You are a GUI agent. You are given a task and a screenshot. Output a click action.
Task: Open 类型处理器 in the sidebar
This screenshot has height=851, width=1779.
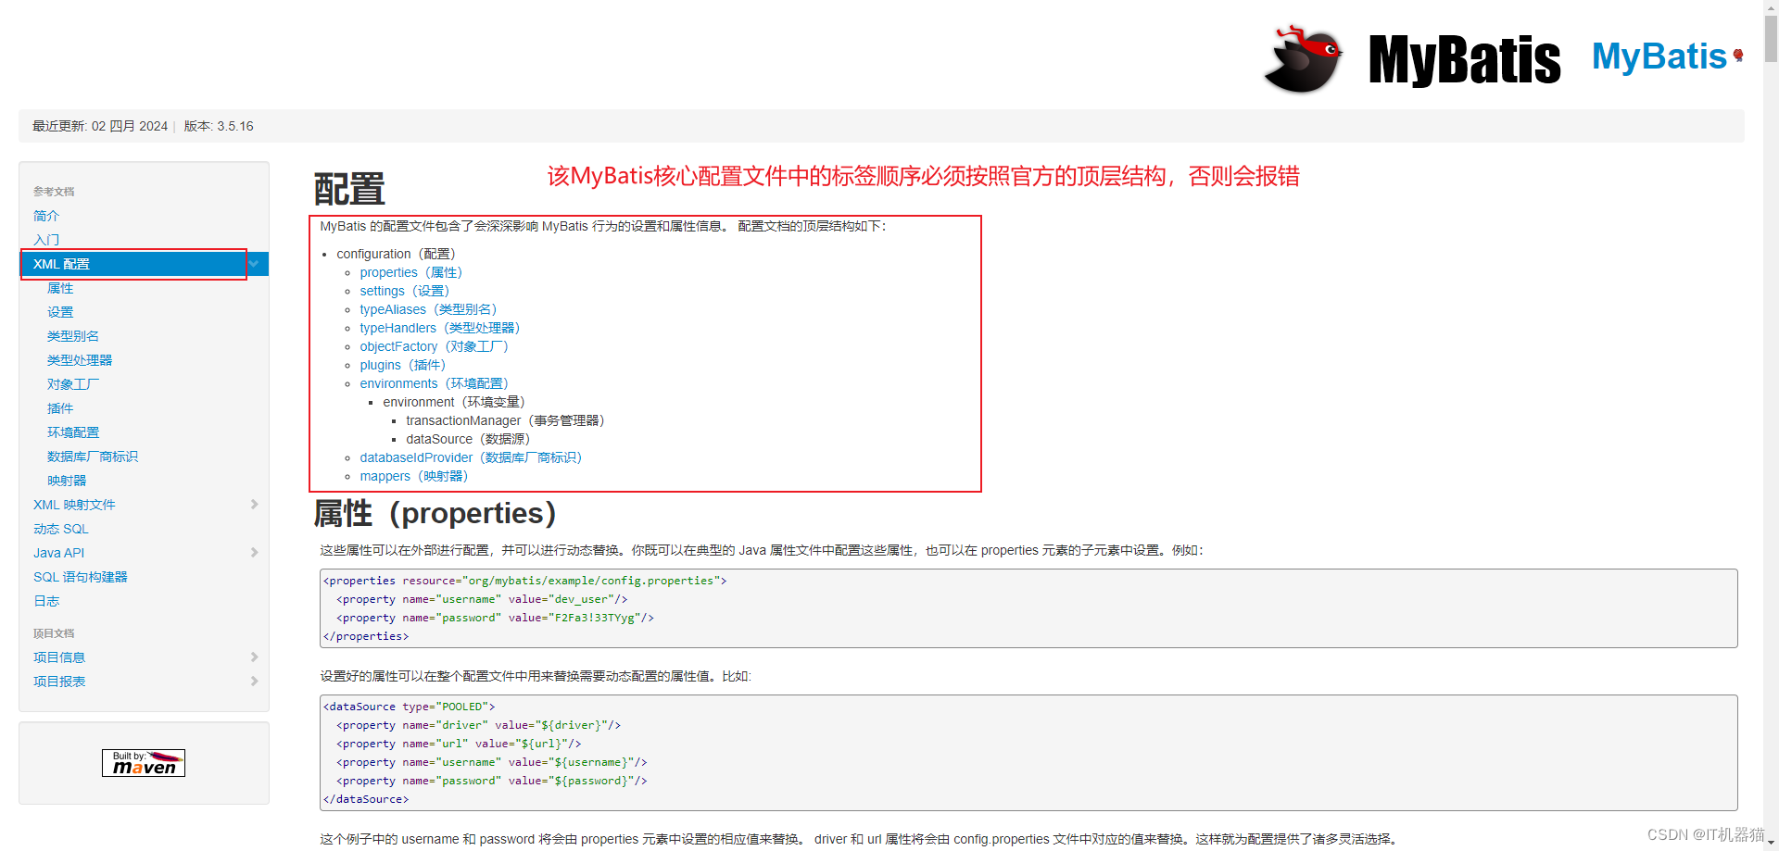(x=80, y=360)
